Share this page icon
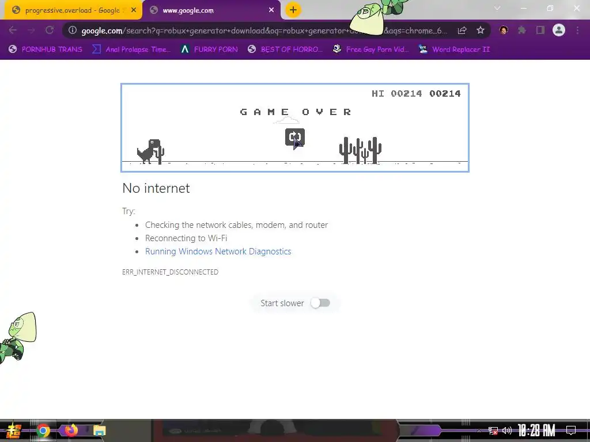 (x=462, y=31)
